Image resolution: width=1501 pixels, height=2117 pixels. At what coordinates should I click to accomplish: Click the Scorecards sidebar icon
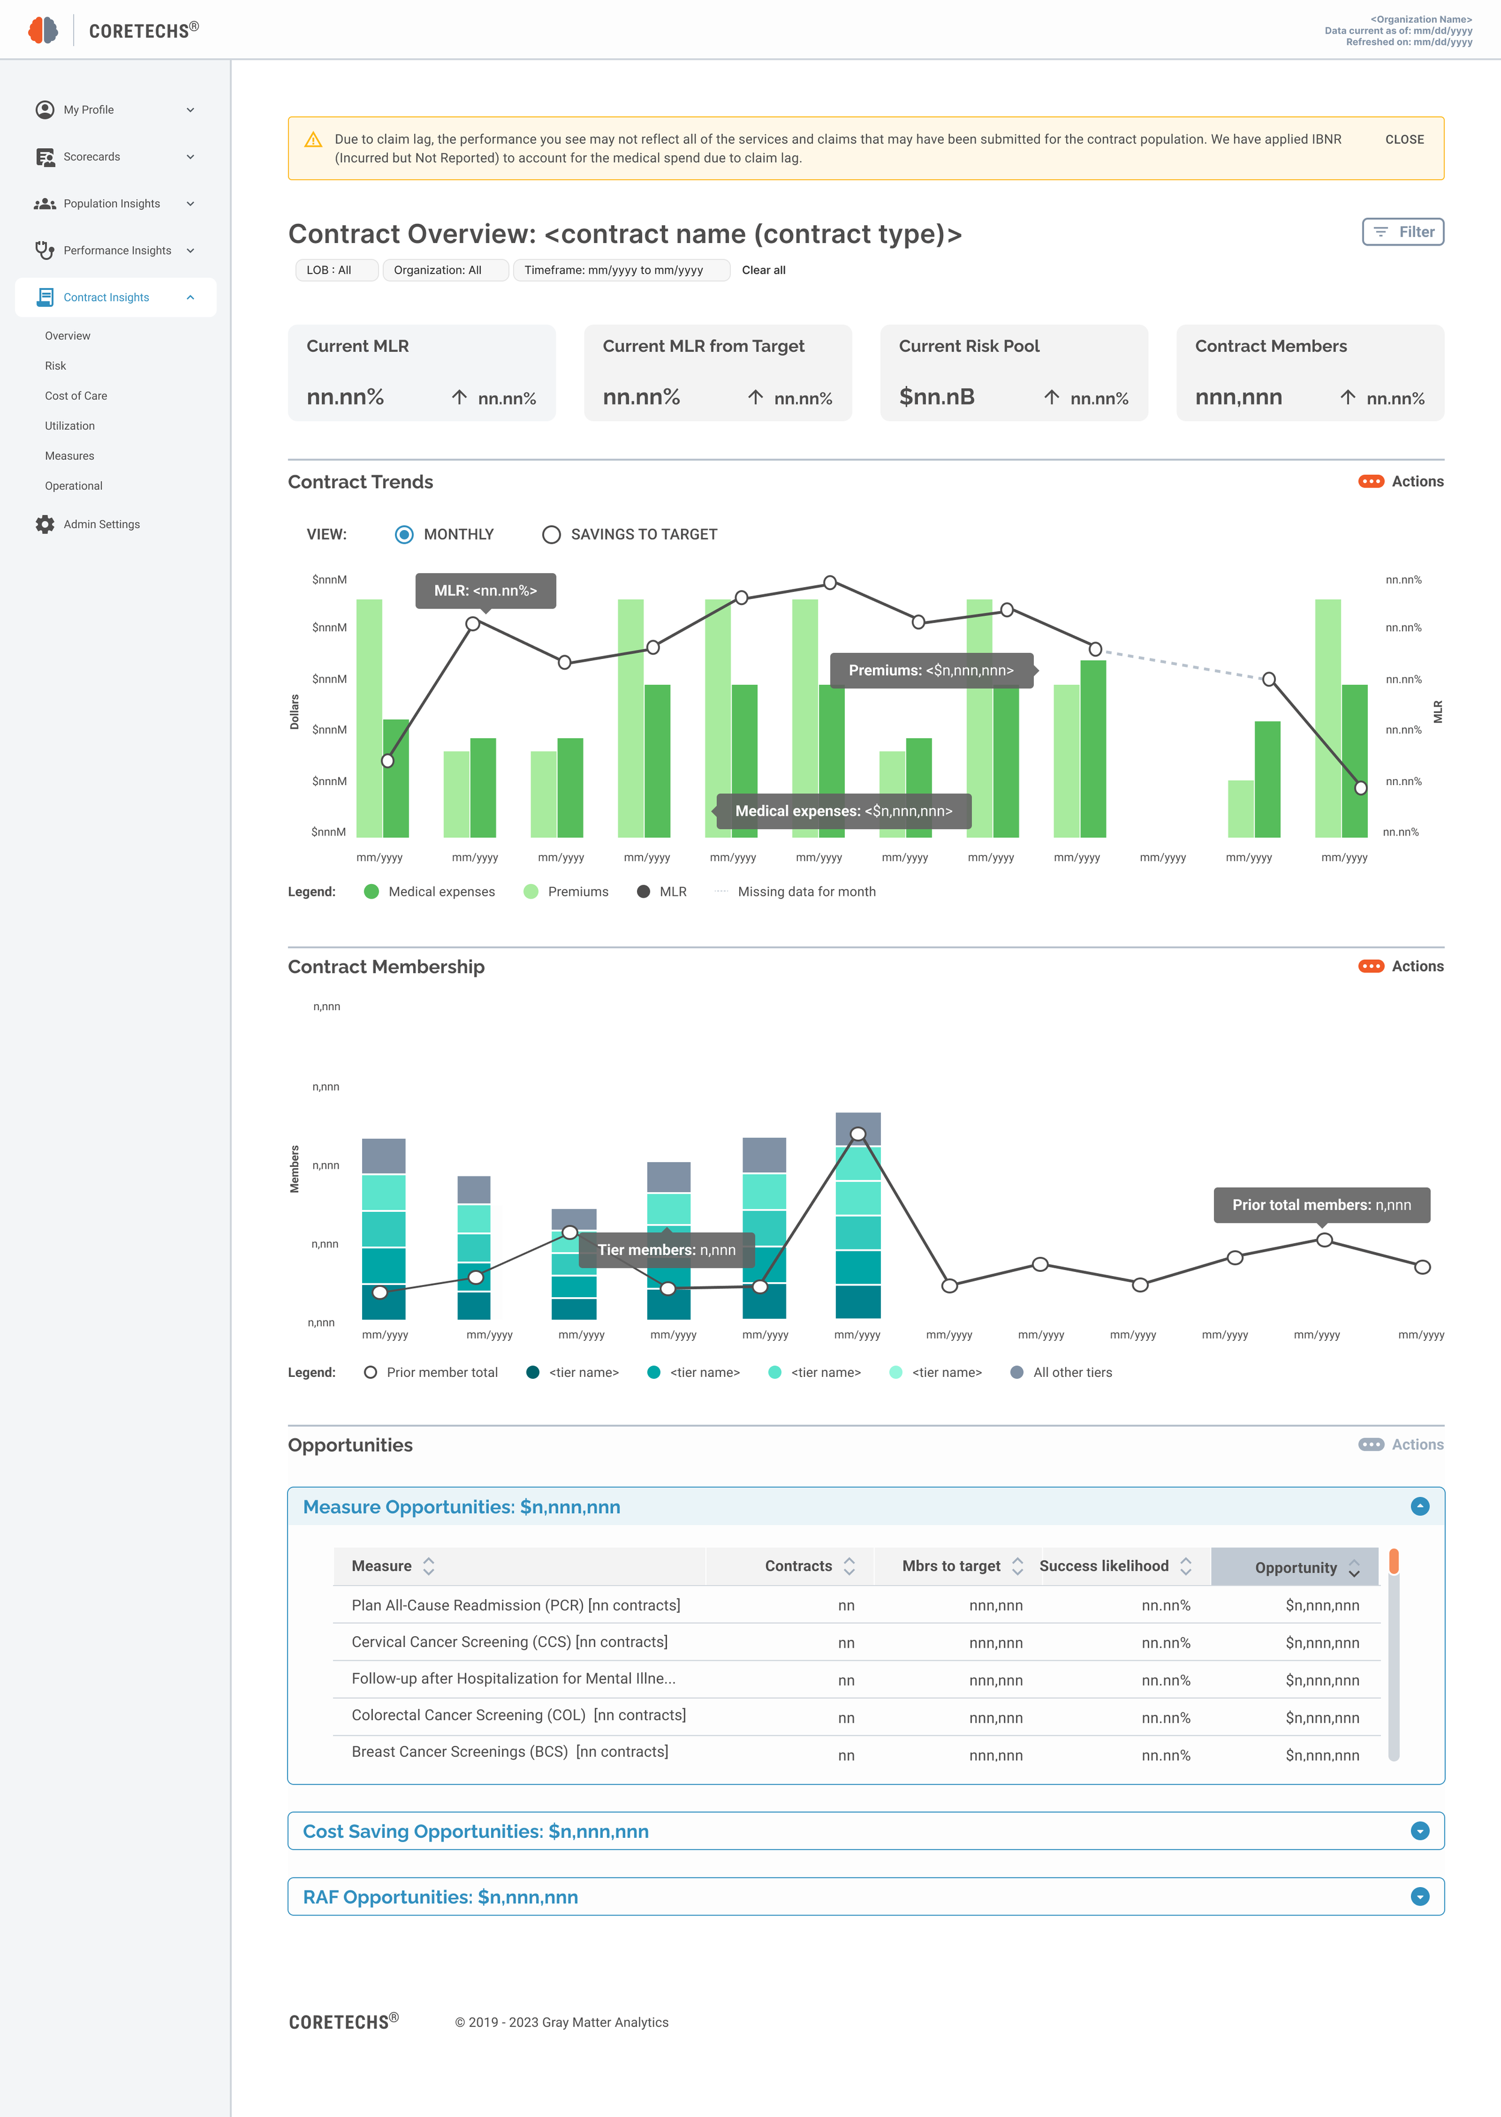click(x=44, y=157)
